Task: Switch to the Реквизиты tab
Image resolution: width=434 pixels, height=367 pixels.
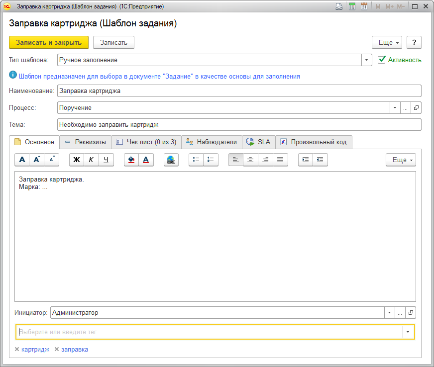Action: (x=86, y=142)
